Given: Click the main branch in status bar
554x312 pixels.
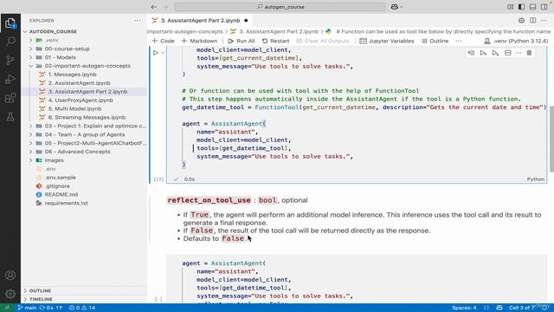Looking at the screenshot, I should pos(28,308).
